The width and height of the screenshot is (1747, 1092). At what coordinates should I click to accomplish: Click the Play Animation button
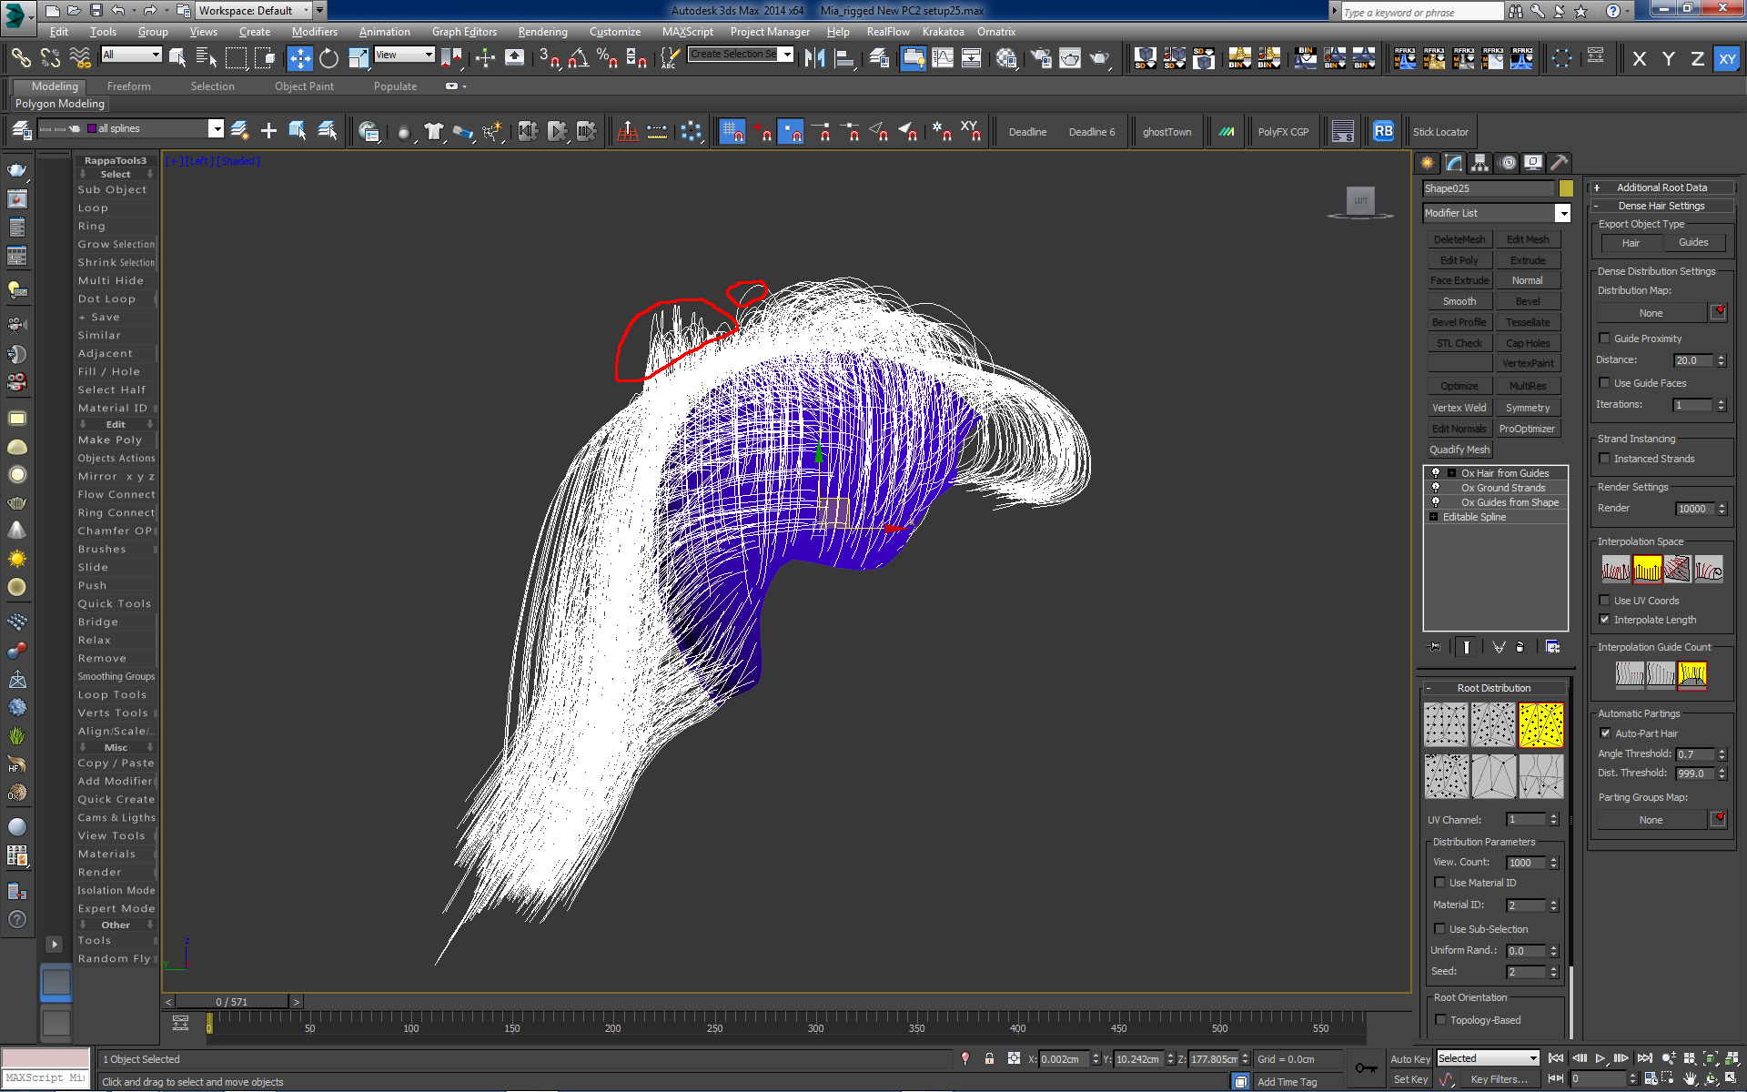click(x=1600, y=1058)
